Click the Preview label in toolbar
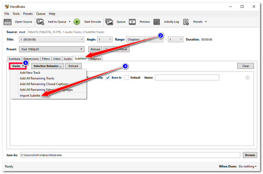This screenshot has width=263, height=174. (x=145, y=22)
